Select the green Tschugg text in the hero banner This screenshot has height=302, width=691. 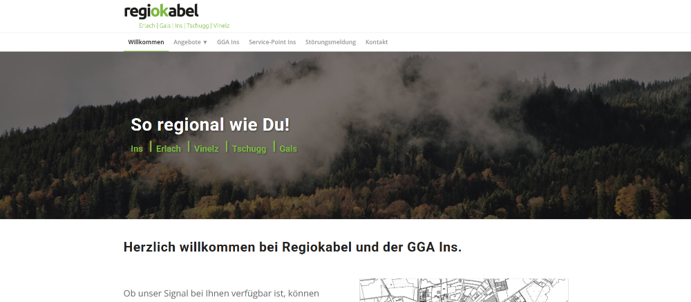click(x=249, y=149)
